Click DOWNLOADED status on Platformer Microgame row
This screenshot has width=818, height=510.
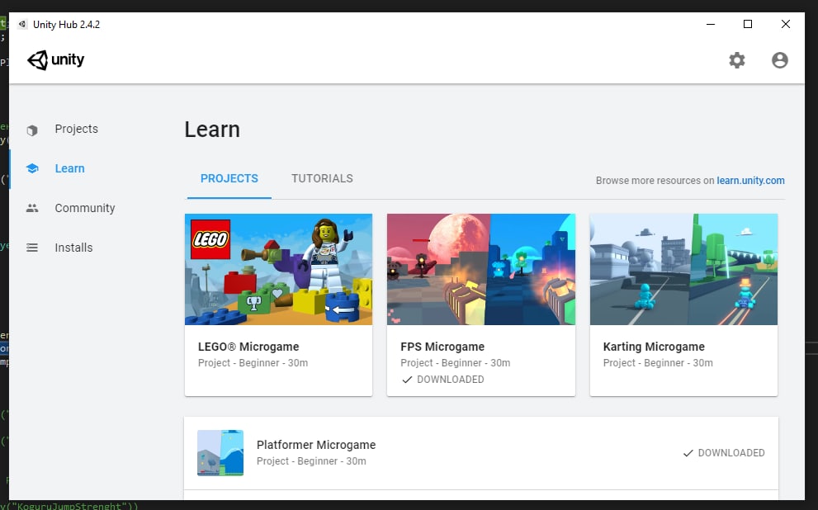(x=724, y=453)
